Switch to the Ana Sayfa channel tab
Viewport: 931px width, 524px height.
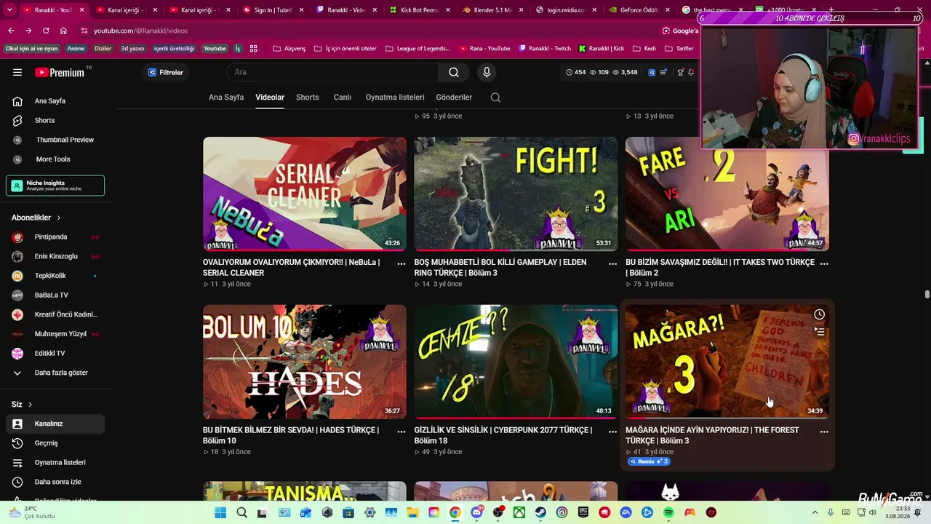(x=226, y=98)
